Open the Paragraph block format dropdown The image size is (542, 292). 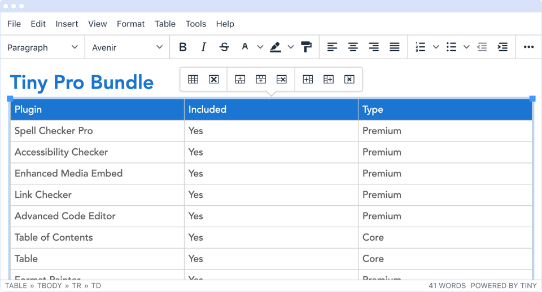point(42,47)
